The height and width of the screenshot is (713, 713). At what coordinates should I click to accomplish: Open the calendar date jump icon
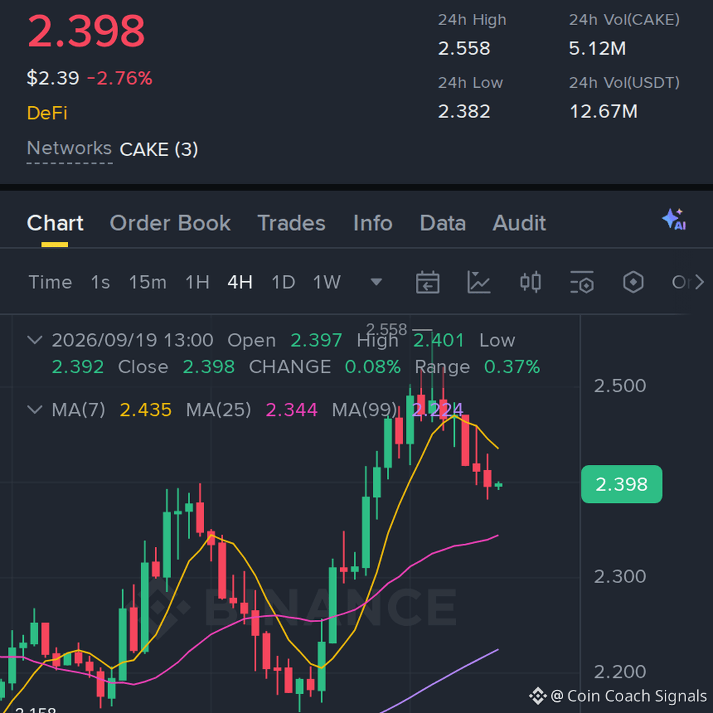coord(427,283)
